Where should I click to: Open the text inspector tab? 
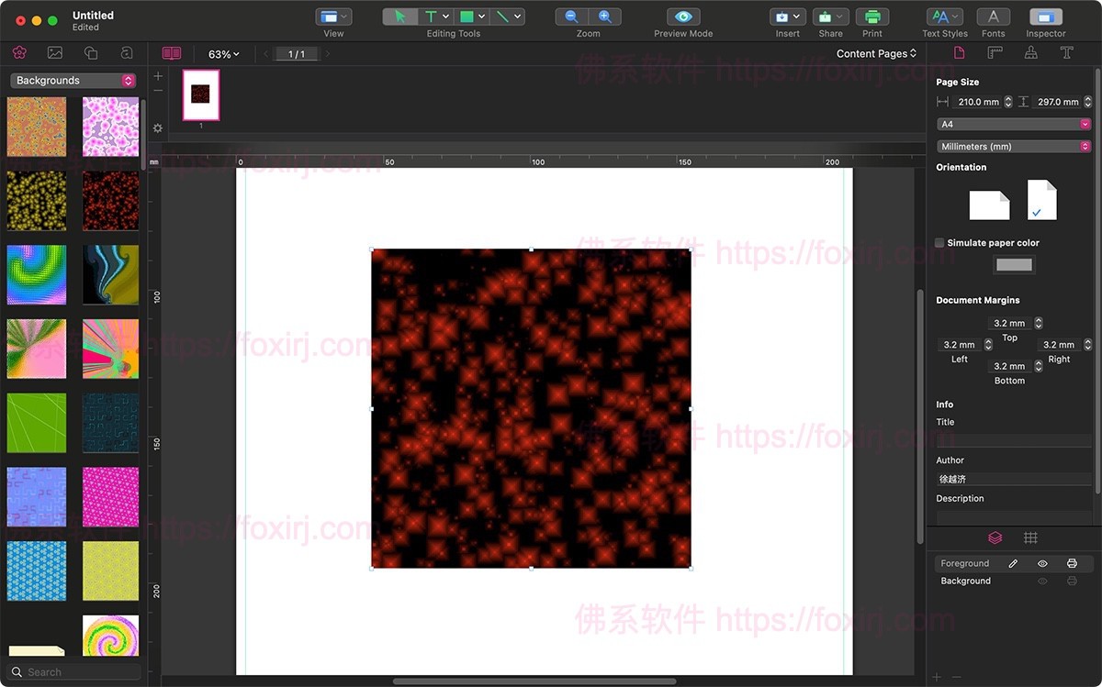tap(1066, 53)
